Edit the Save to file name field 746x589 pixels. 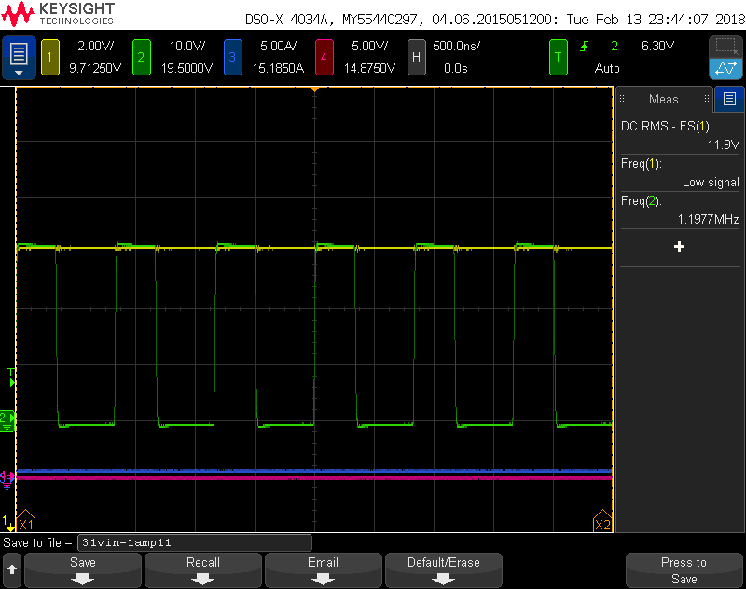click(195, 542)
